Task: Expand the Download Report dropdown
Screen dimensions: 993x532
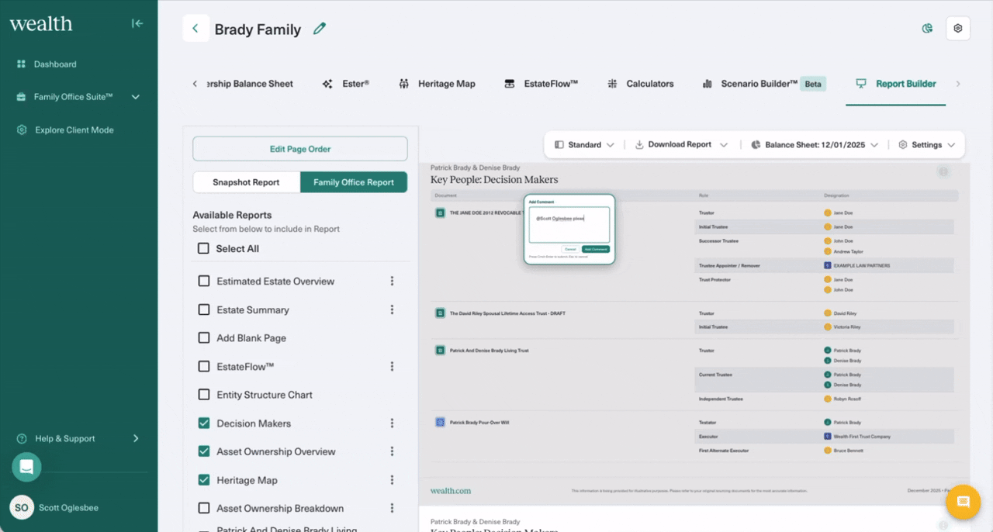Action: coord(681,145)
